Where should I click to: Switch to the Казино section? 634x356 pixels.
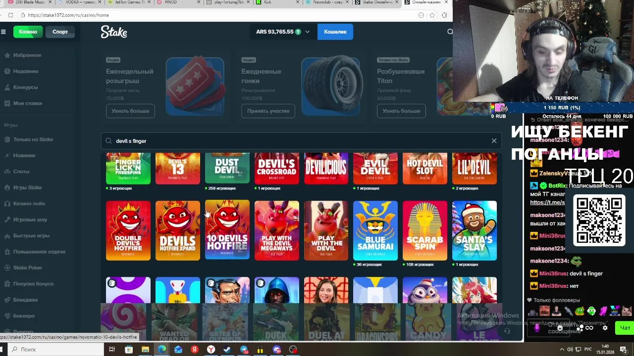[28, 32]
